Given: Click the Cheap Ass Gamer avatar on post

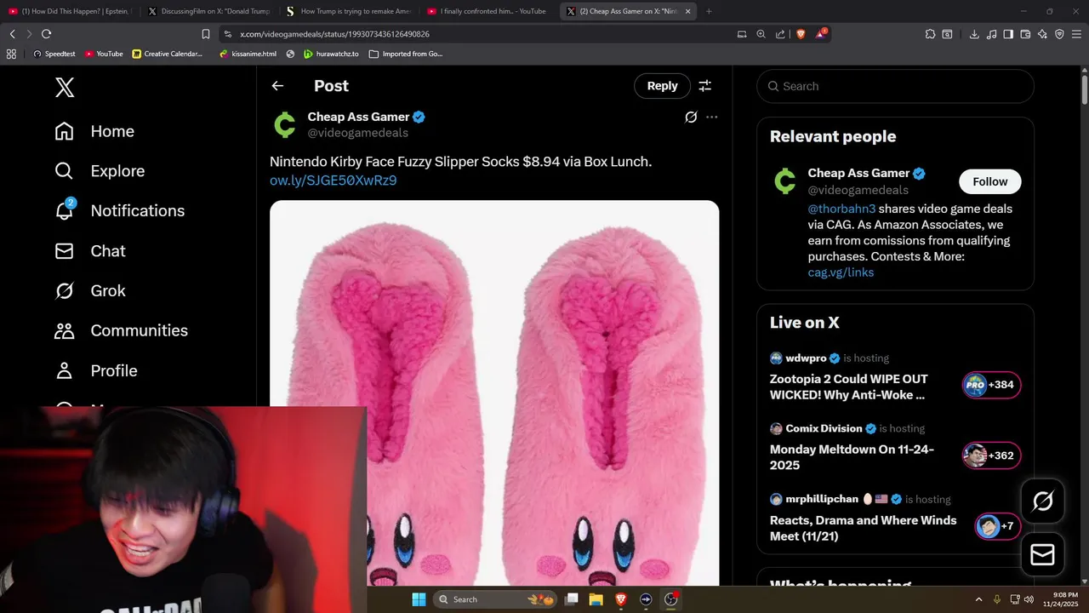Looking at the screenshot, I should tap(285, 124).
